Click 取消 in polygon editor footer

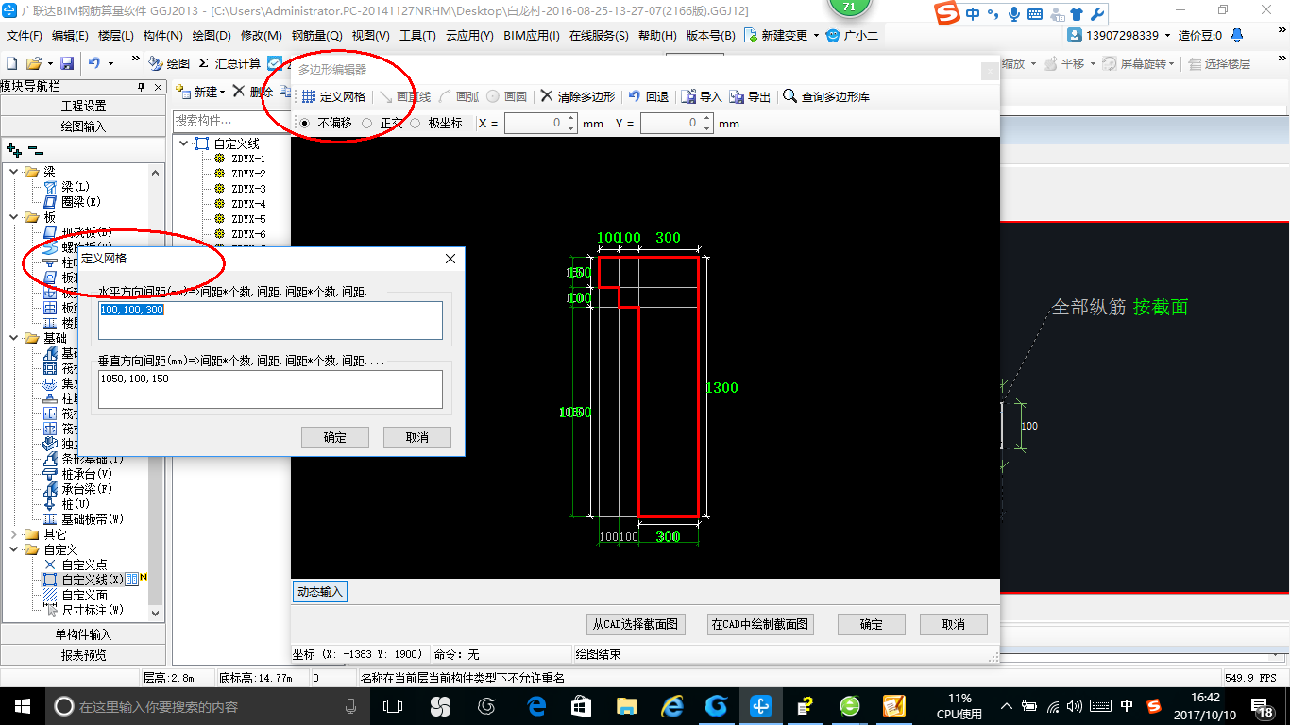pos(953,624)
